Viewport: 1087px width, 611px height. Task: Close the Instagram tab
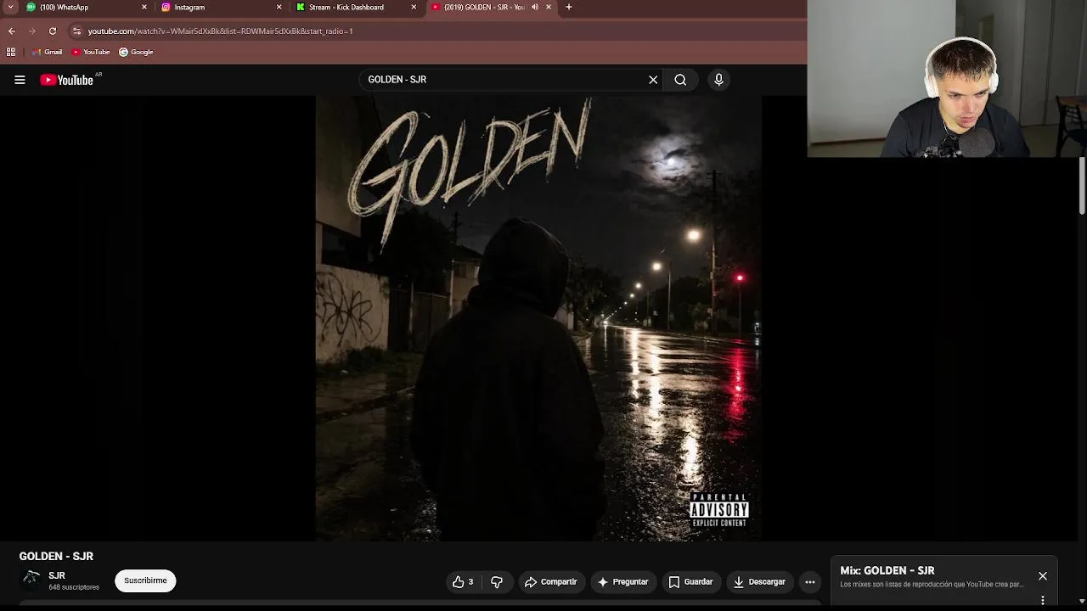[279, 7]
